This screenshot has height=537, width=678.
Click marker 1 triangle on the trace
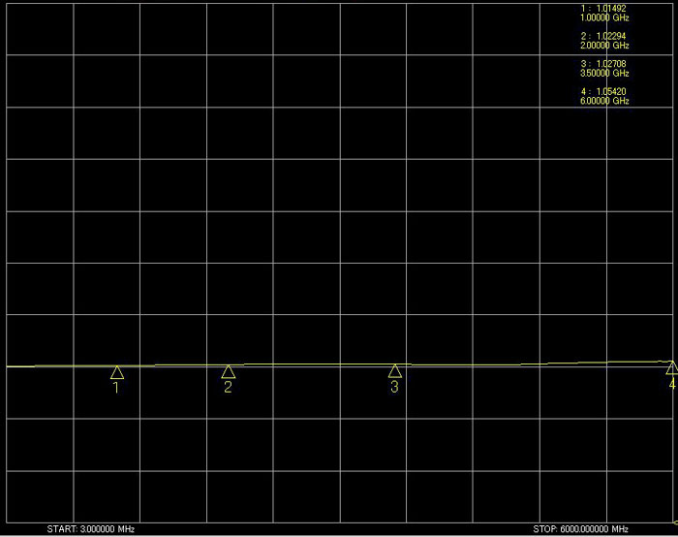coord(117,372)
